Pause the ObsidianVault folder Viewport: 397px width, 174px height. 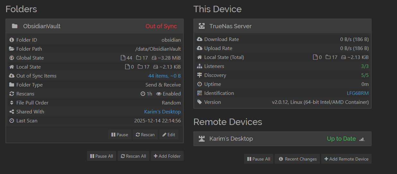(120, 135)
